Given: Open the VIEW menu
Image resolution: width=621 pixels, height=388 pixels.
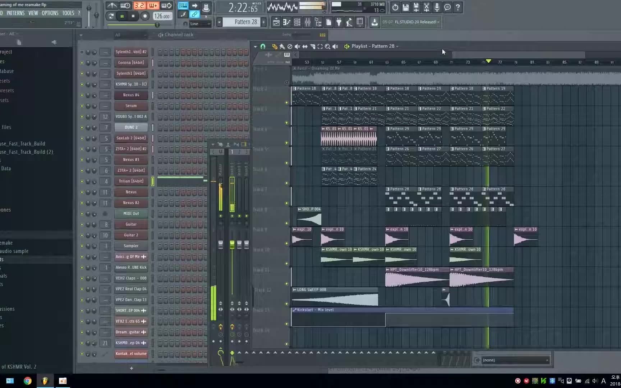Looking at the screenshot, I should coord(33,13).
